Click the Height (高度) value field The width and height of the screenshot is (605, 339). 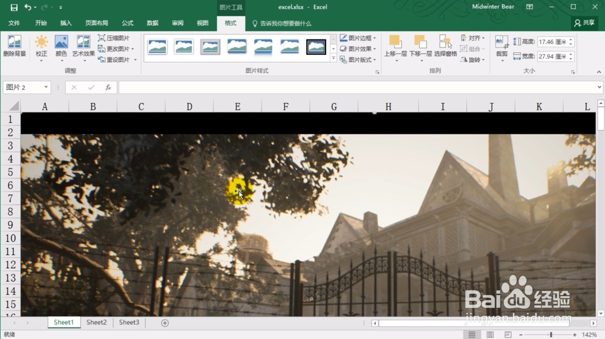point(552,42)
